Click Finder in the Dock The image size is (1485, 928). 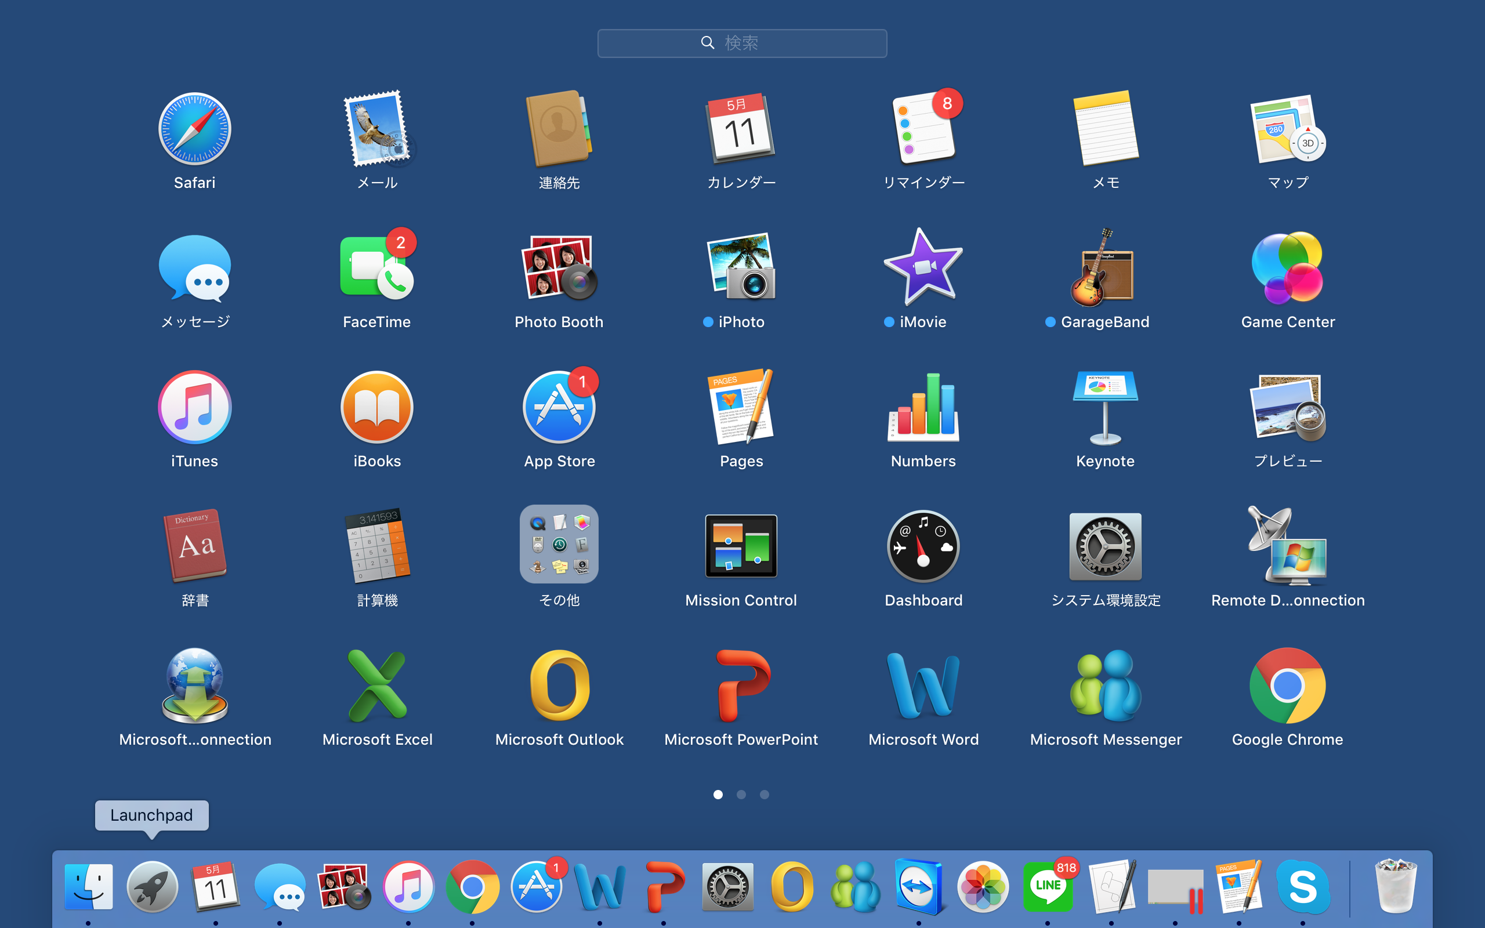tap(88, 886)
